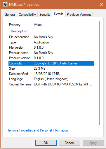Viewport: 106px width, 149px height.
Task: Click the English (United Kingdom) value
Action: [x=51, y=79]
